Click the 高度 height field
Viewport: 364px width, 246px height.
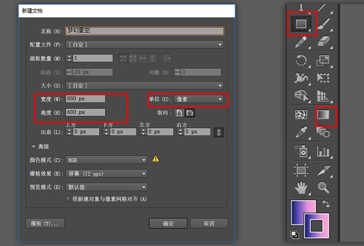point(85,113)
